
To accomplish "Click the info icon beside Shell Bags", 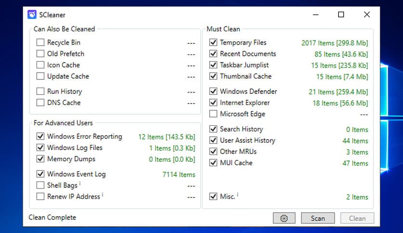I will [x=80, y=183].
